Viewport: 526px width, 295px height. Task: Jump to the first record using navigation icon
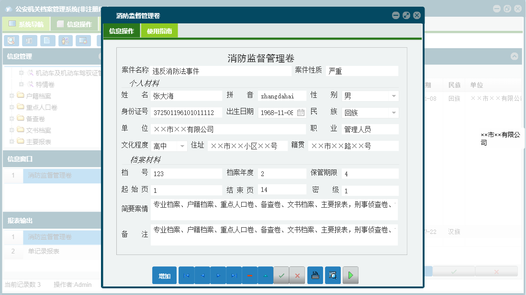coord(186,275)
